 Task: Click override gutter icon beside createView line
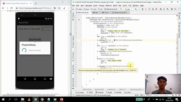[79, 20]
